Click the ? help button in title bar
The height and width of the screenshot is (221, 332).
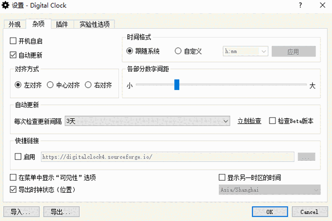point(300,5)
